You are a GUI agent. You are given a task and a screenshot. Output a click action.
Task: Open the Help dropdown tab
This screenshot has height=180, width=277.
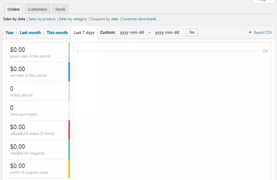coord(264,1)
